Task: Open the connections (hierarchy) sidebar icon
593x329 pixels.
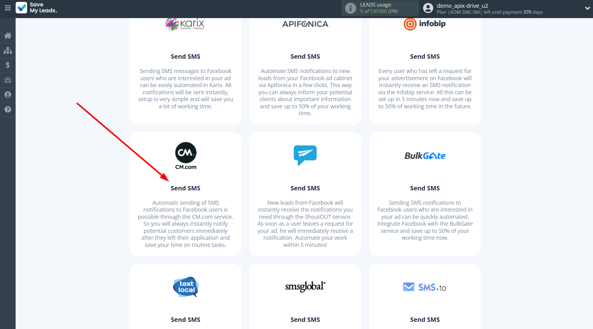Action: coord(7,50)
